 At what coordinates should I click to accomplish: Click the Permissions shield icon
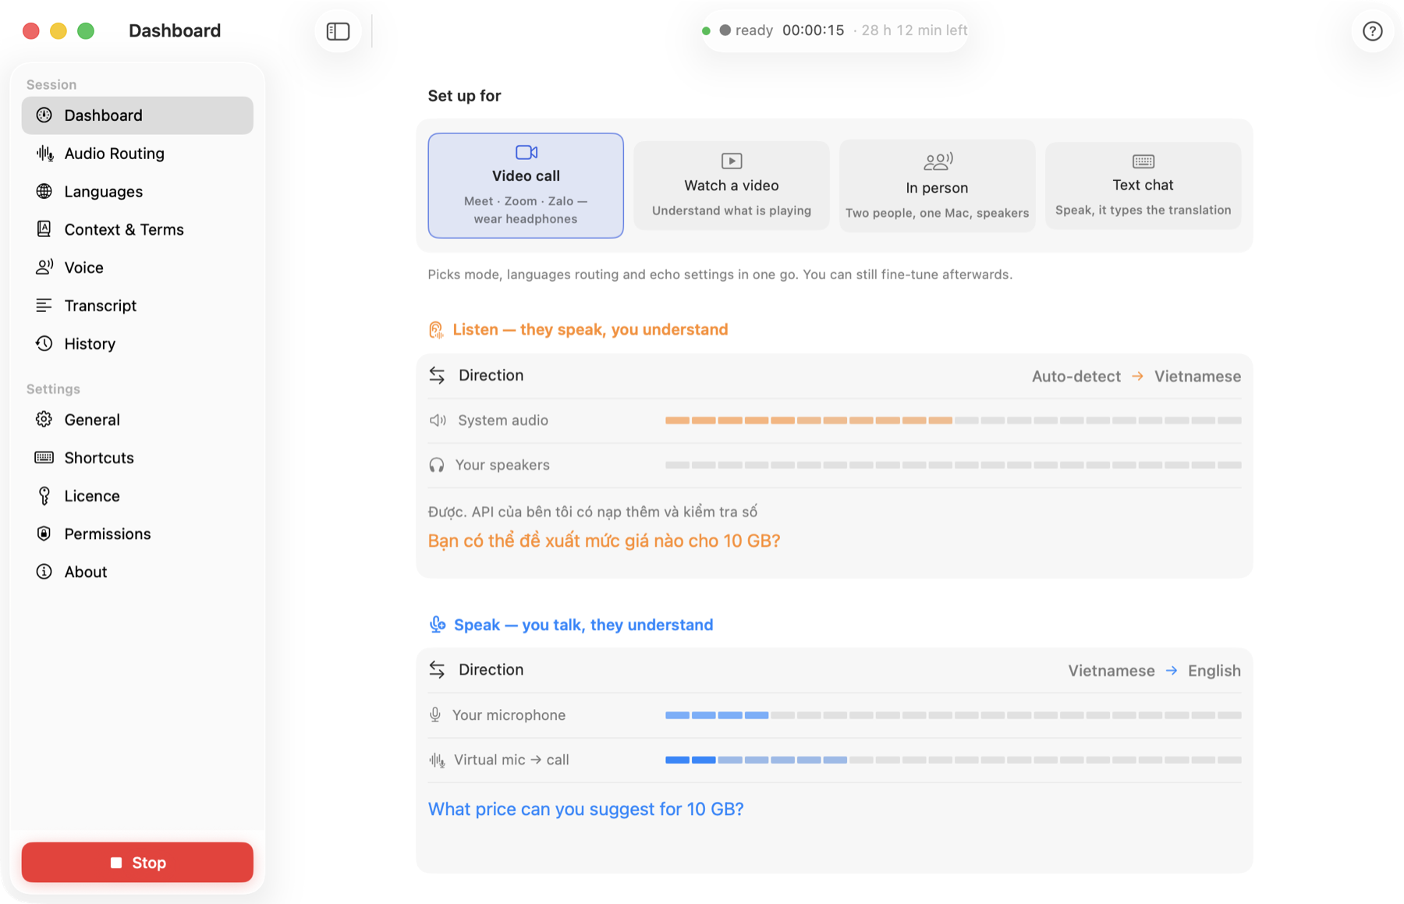click(44, 534)
